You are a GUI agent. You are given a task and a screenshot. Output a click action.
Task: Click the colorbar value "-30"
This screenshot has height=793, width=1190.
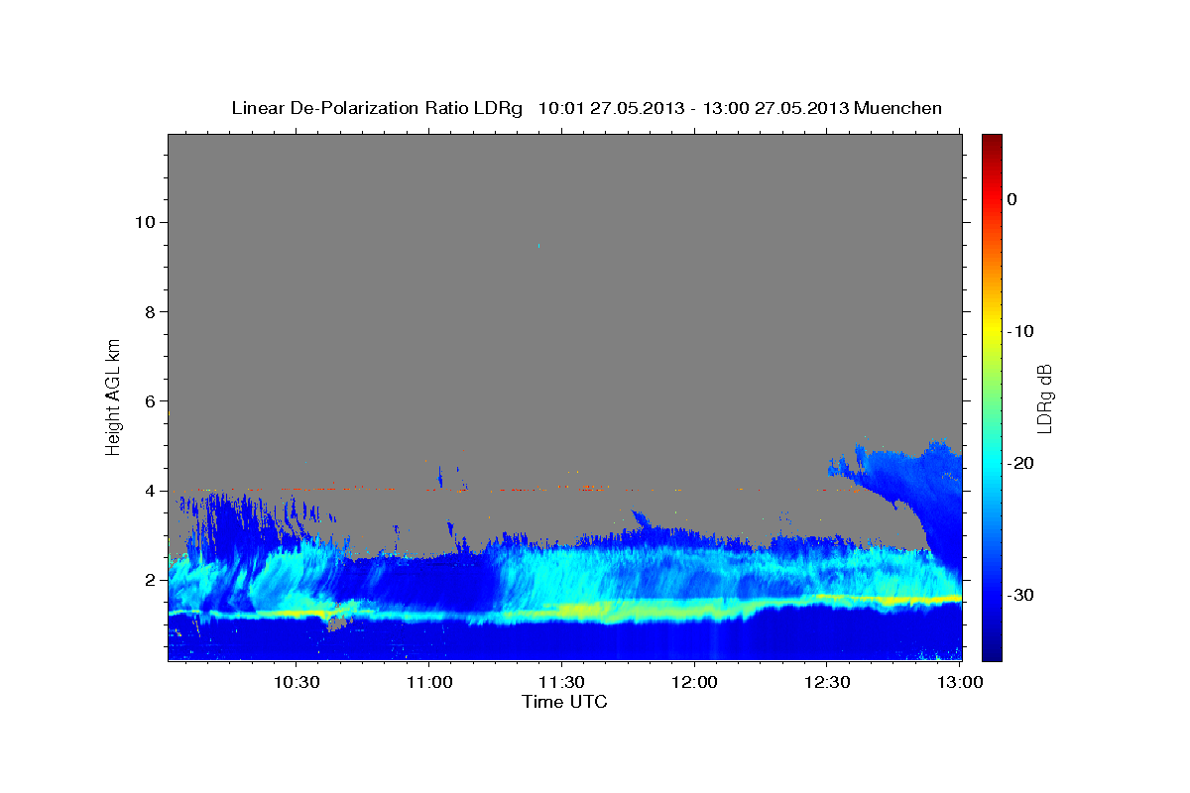click(1019, 595)
